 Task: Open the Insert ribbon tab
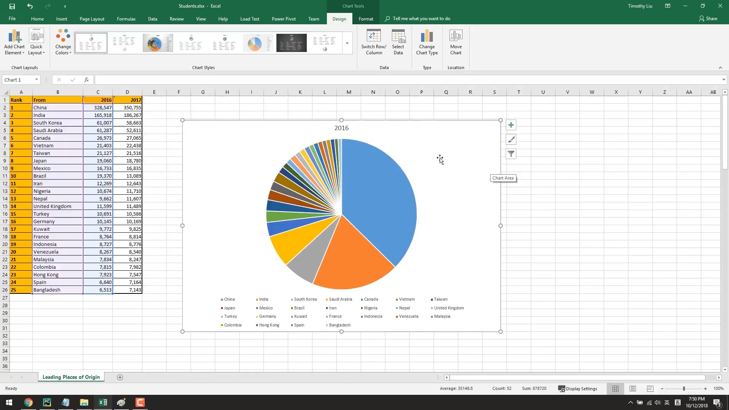[62, 19]
